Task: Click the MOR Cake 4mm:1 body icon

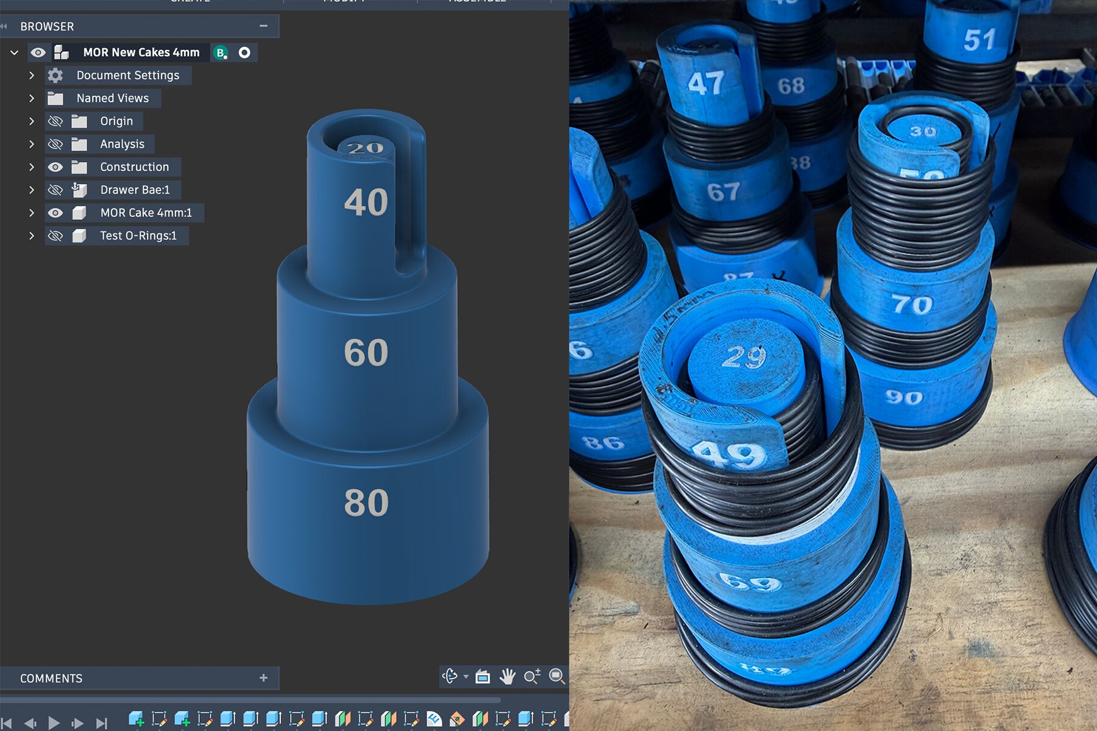Action: pos(79,213)
